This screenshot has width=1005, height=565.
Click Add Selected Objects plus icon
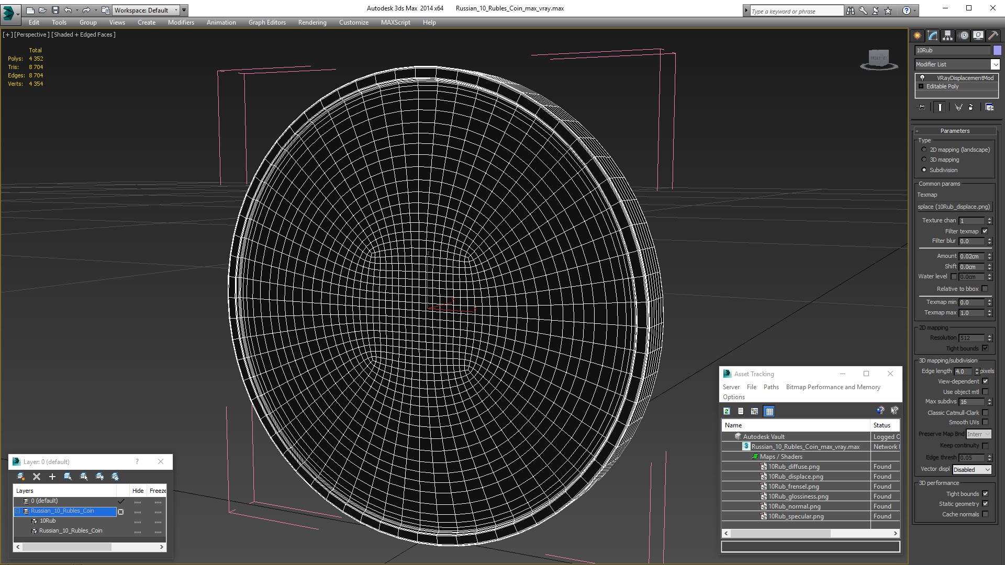coord(52,477)
